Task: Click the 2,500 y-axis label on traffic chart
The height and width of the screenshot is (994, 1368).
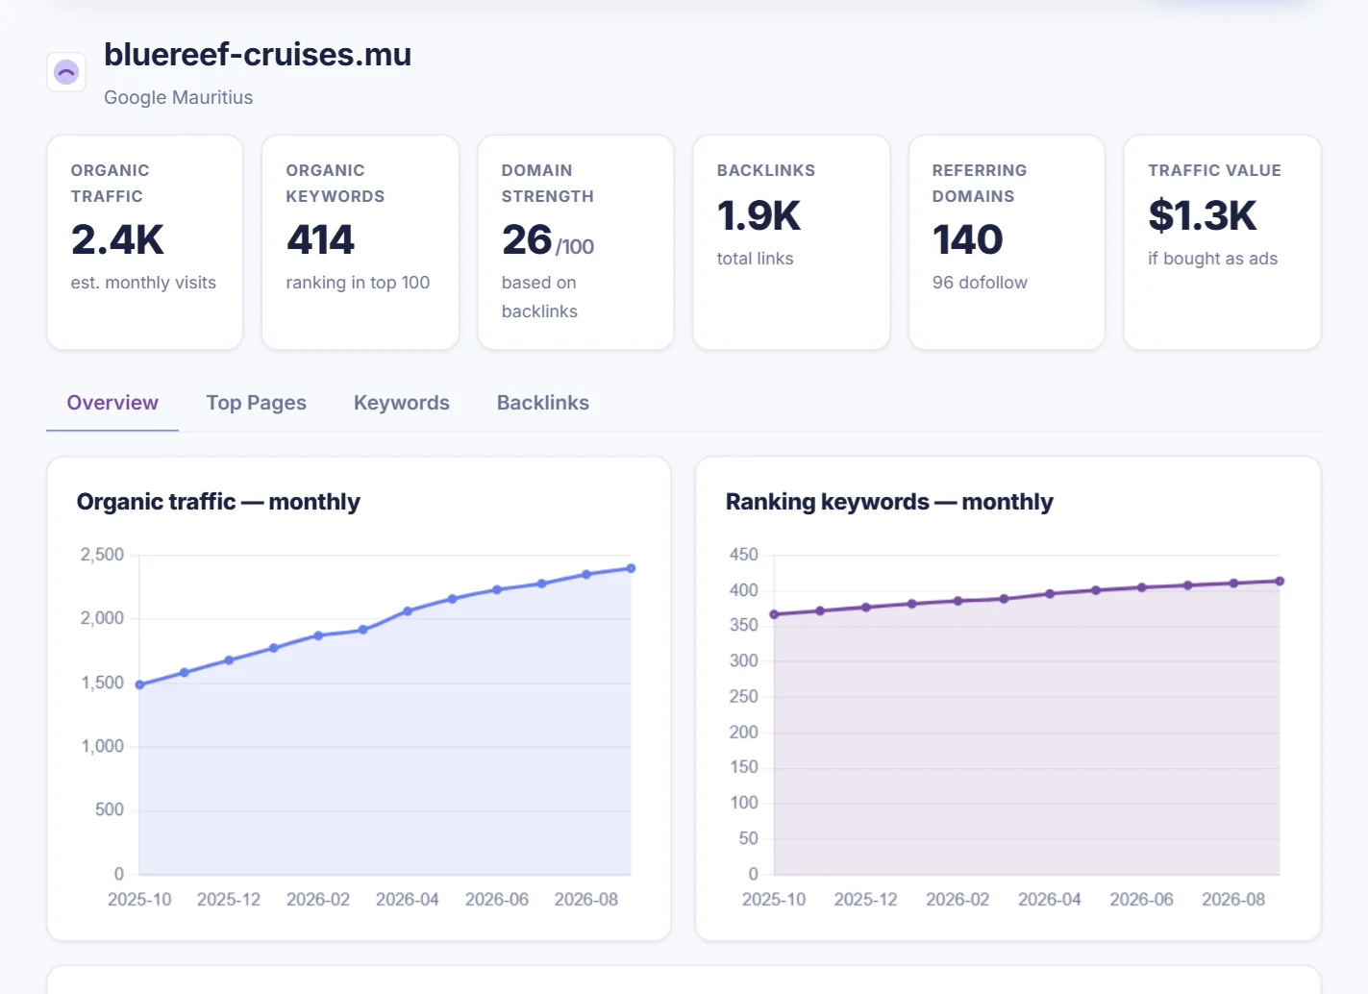Action: [102, 555]
